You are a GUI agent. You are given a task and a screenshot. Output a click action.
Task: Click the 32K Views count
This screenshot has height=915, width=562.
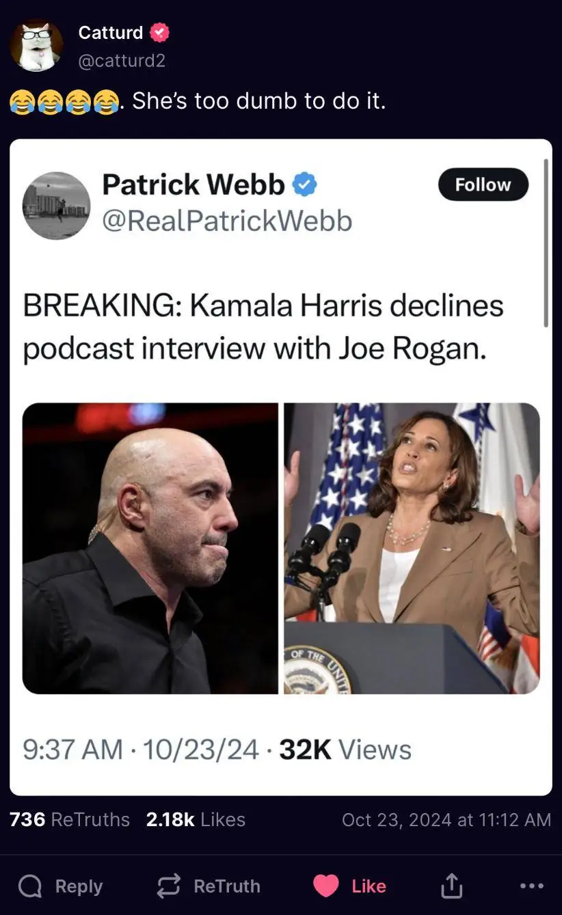point(345,750)
